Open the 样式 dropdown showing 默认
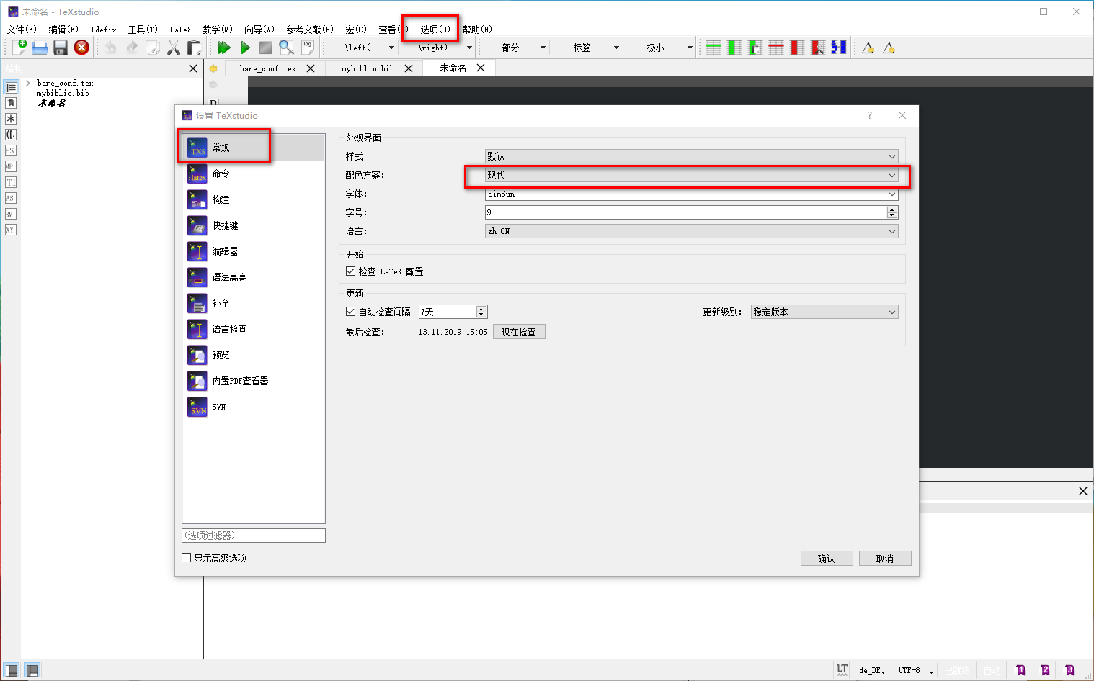Screen dimensions: 1094x681 click(x=692, y=156)
